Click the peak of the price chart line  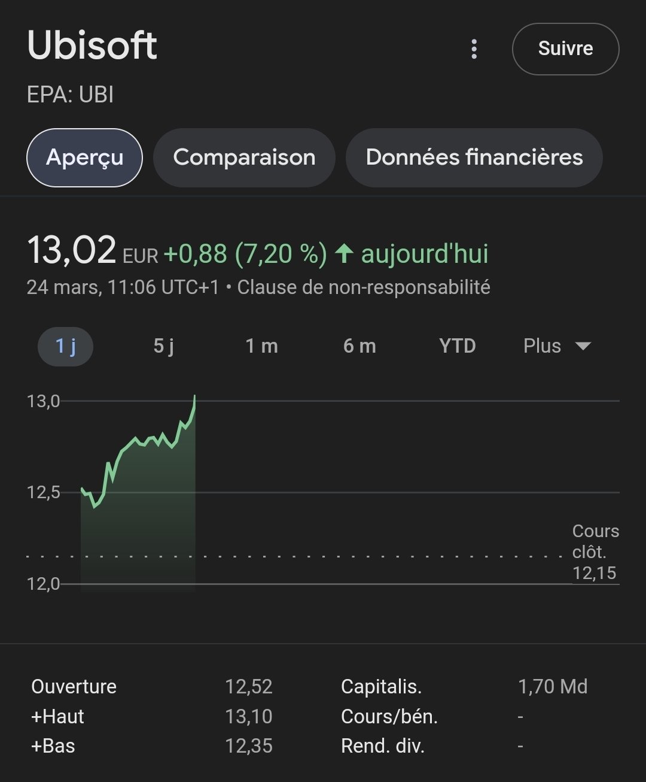(x=195, y=396)
